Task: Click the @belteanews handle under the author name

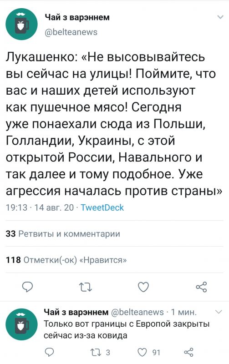Action: pos(71,32)
